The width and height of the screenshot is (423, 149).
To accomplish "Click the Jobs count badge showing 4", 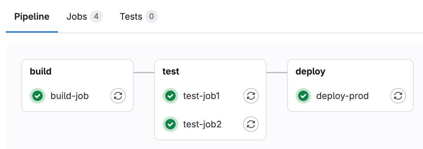I will 96,17.
